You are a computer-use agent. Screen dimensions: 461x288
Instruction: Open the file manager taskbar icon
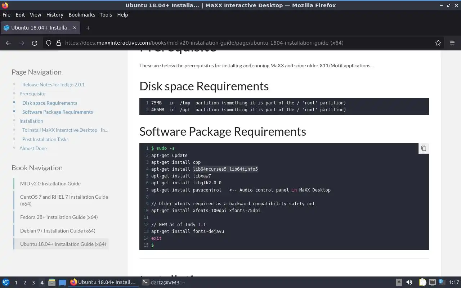(52, 282)
